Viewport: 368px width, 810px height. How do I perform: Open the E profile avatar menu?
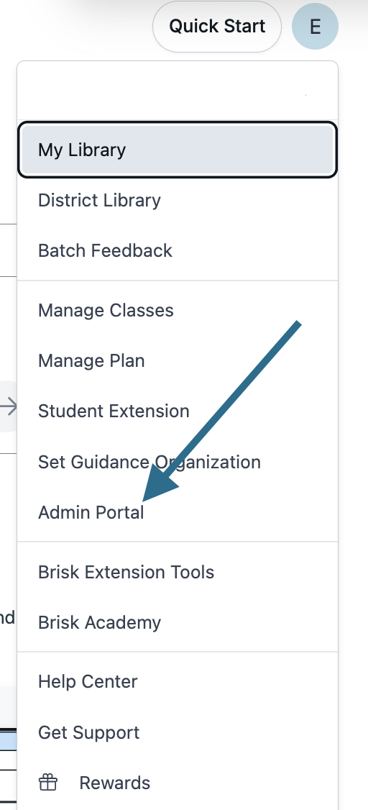click(x=315, y=27)
